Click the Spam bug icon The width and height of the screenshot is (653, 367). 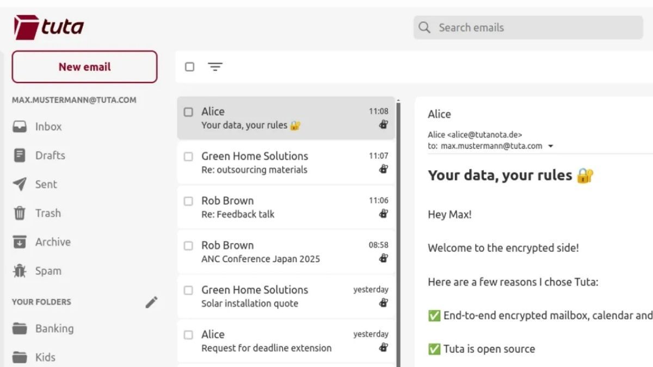click(20, 271)
